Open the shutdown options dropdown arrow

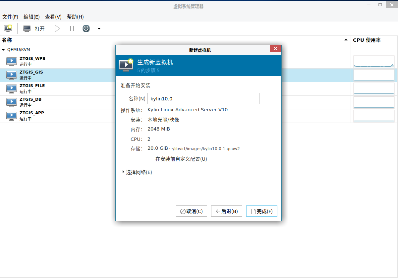pos(99,28)
